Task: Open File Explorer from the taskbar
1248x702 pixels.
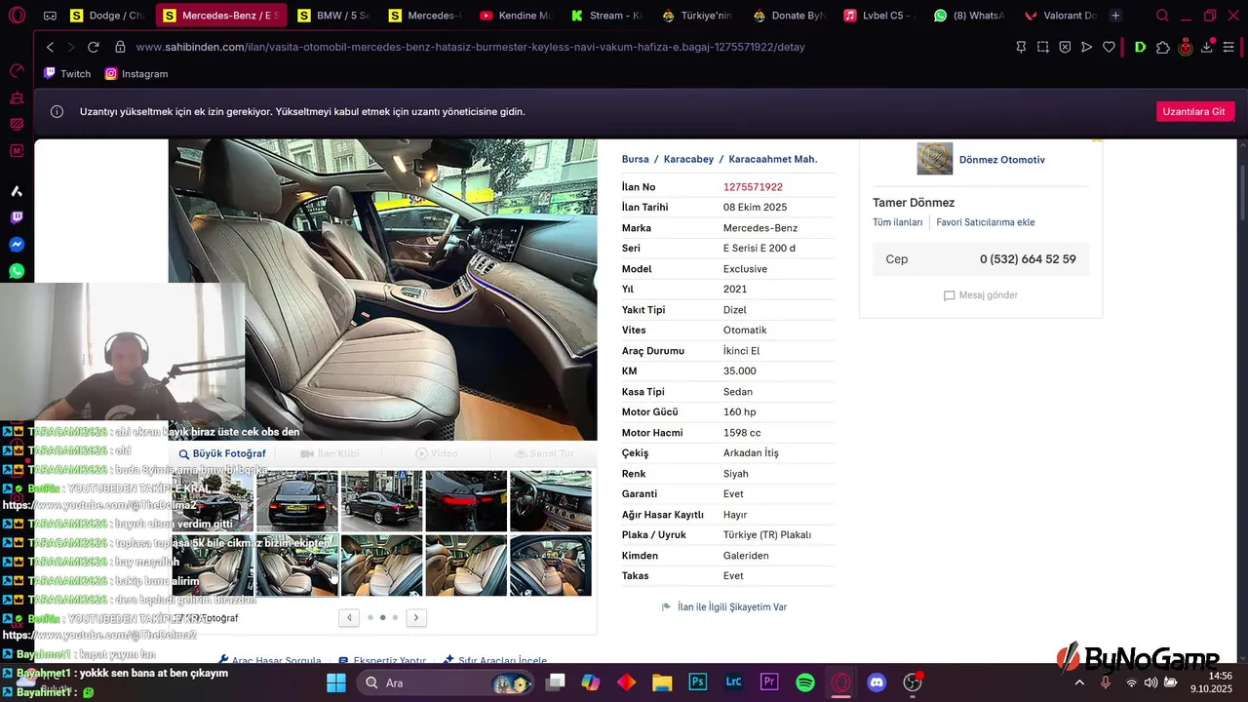Action: (662, 682)
